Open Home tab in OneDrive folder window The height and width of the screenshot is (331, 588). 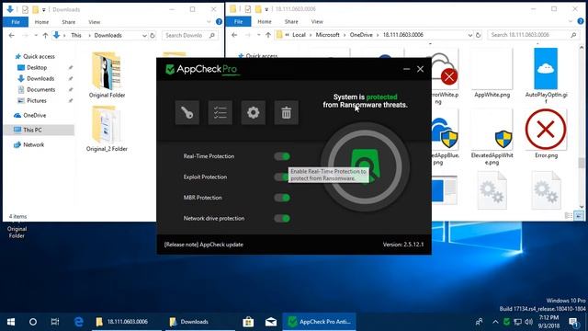[265, 22]
